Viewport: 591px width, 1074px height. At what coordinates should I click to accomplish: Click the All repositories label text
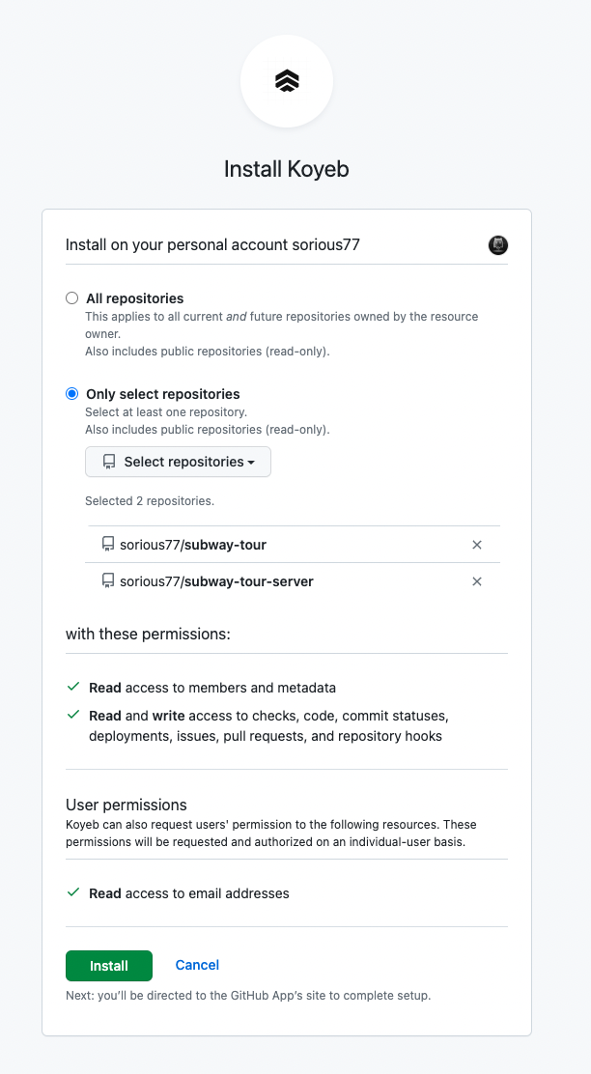(134, 298)
